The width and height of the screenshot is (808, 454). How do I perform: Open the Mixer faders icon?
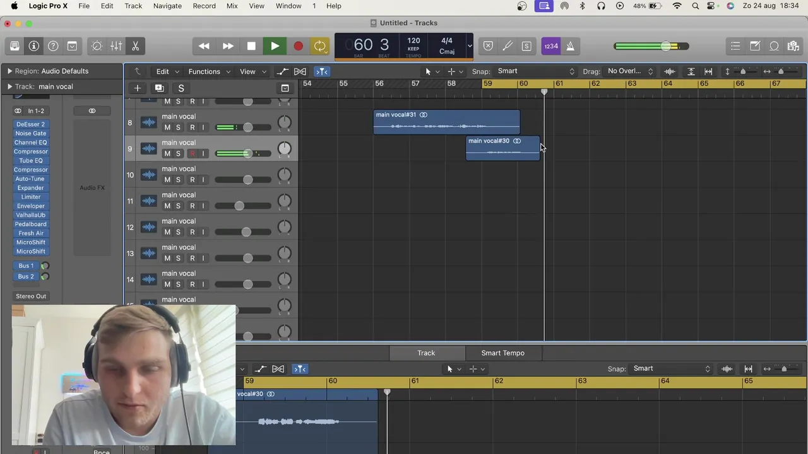[x=116, y=46]
